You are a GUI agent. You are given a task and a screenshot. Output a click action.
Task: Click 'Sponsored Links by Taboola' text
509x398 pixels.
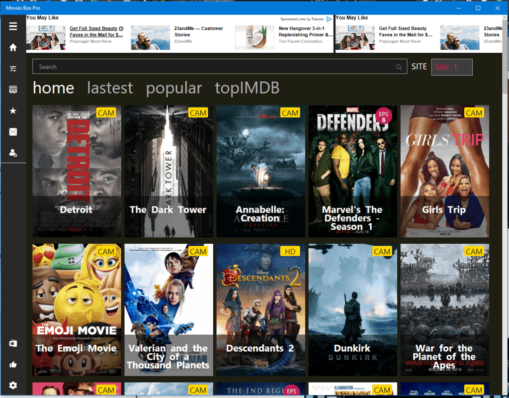pyautogui.click(x=302, y=19)
